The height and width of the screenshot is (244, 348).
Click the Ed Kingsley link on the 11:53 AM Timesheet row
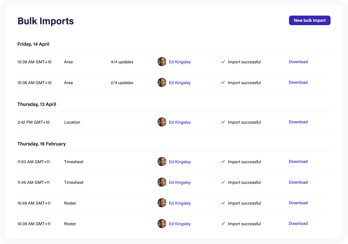180,162
